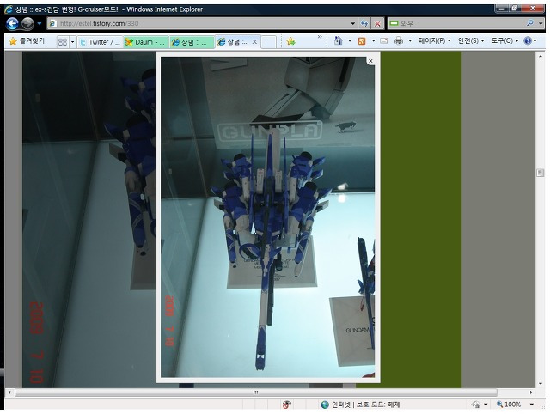The width and height of the screenshot is (550, 414).
Task: Go back with the browser Back arrow
Action: click(x=12, y=23)
